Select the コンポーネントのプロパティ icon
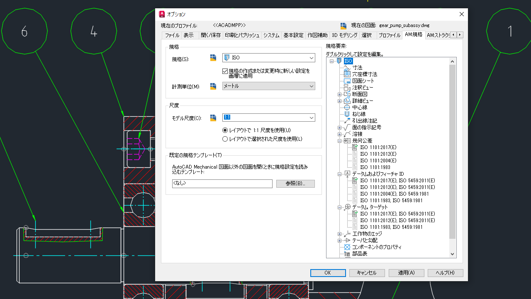Screen dimensions: 531x299 click(347, 247)
